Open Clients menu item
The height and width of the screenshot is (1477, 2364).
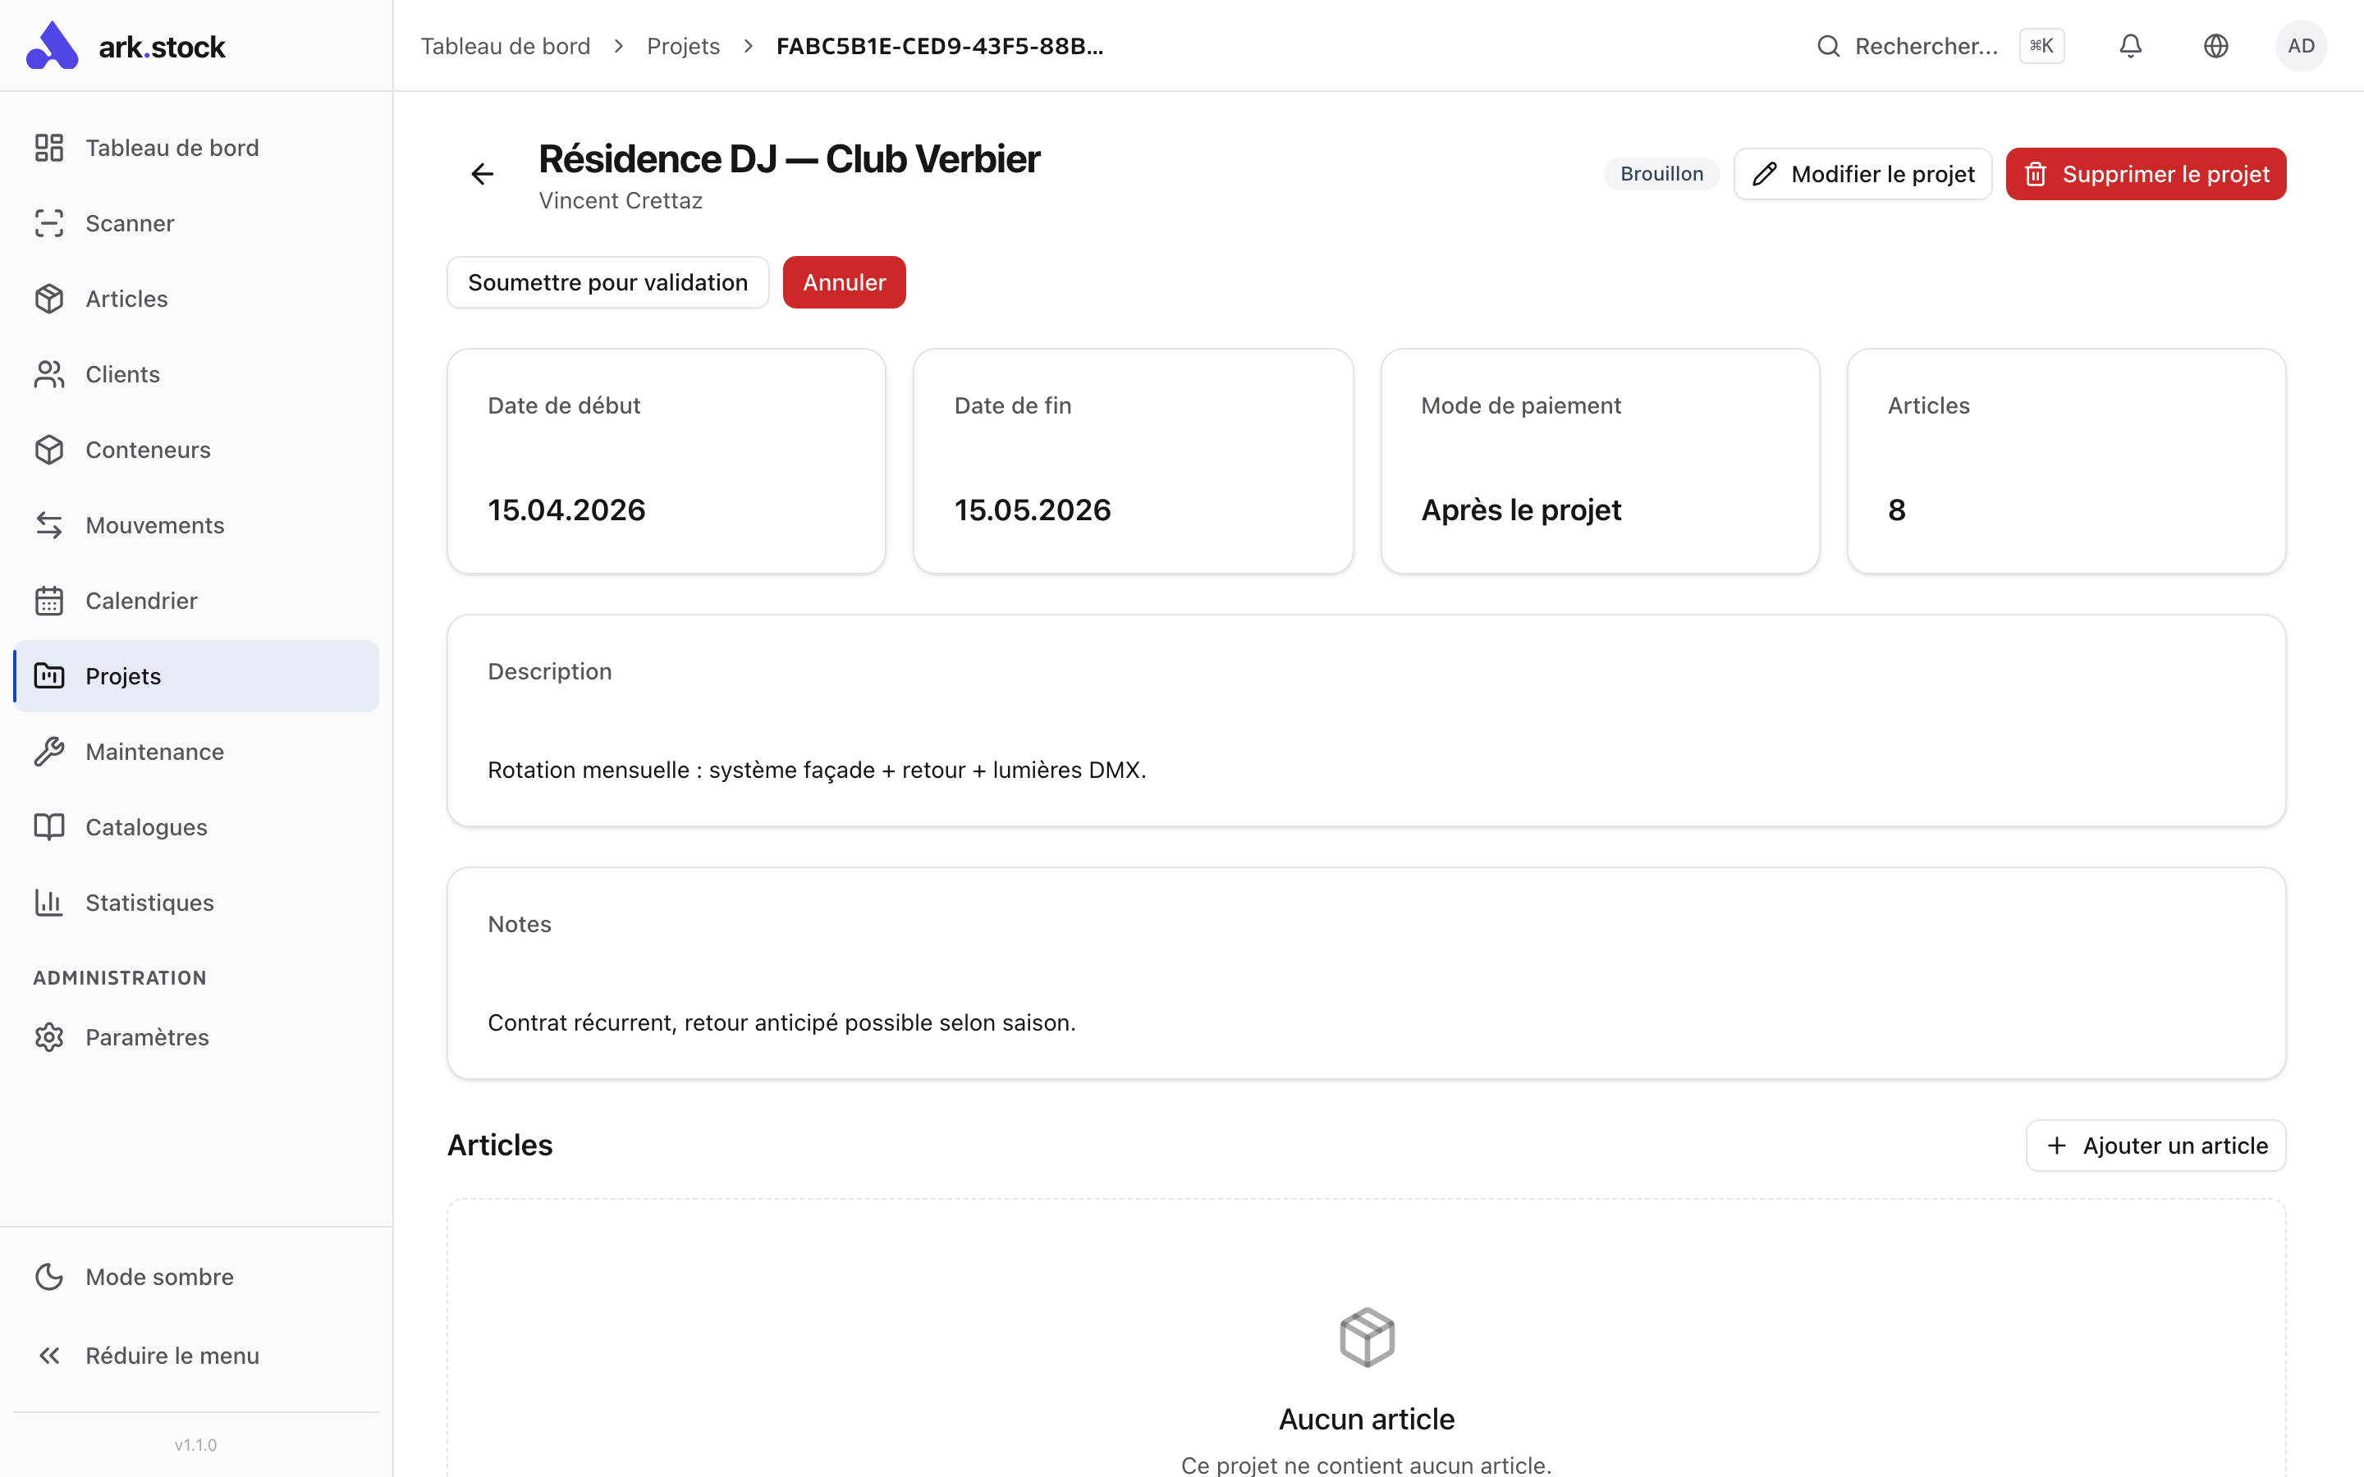coord(196,374)
